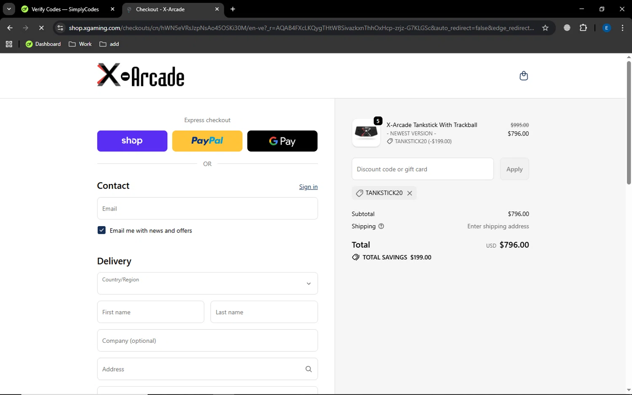Click the X-Arcade Tankstick With Trackball title

pyautogui.click(x=432, y=125)
